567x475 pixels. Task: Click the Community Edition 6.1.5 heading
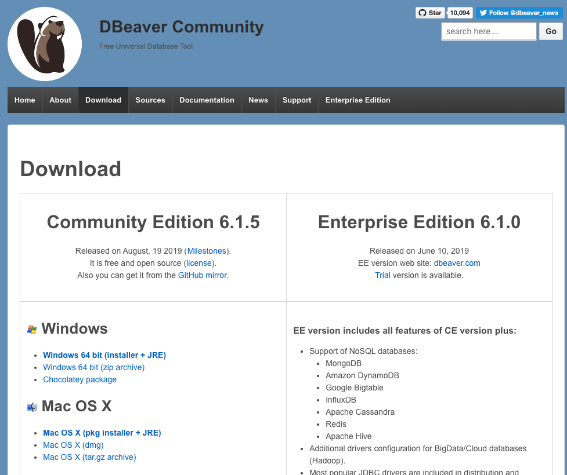click(153, 222)
